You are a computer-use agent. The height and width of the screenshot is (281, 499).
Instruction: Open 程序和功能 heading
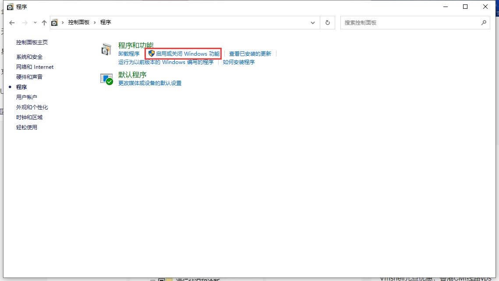136,45
